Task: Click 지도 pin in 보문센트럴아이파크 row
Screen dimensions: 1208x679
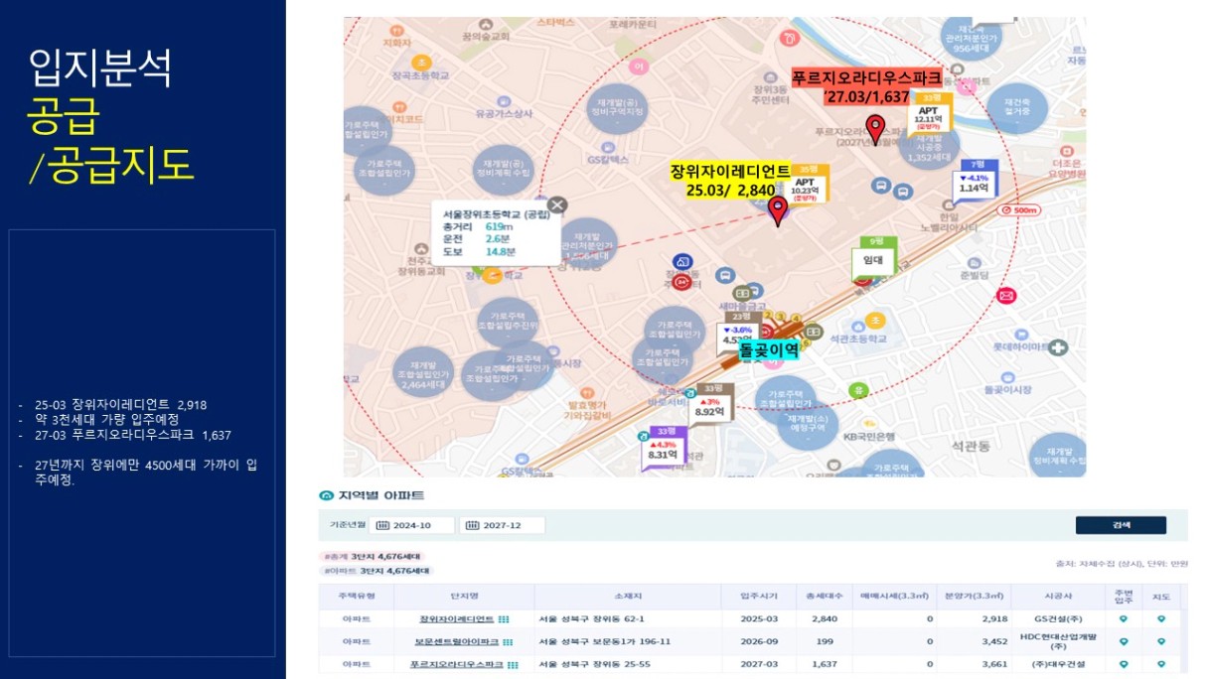Action: 1160,641
